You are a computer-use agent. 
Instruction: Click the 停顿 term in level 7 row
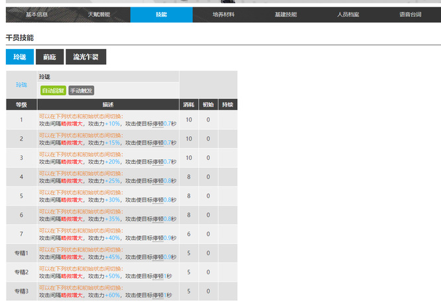coord(158,238)
